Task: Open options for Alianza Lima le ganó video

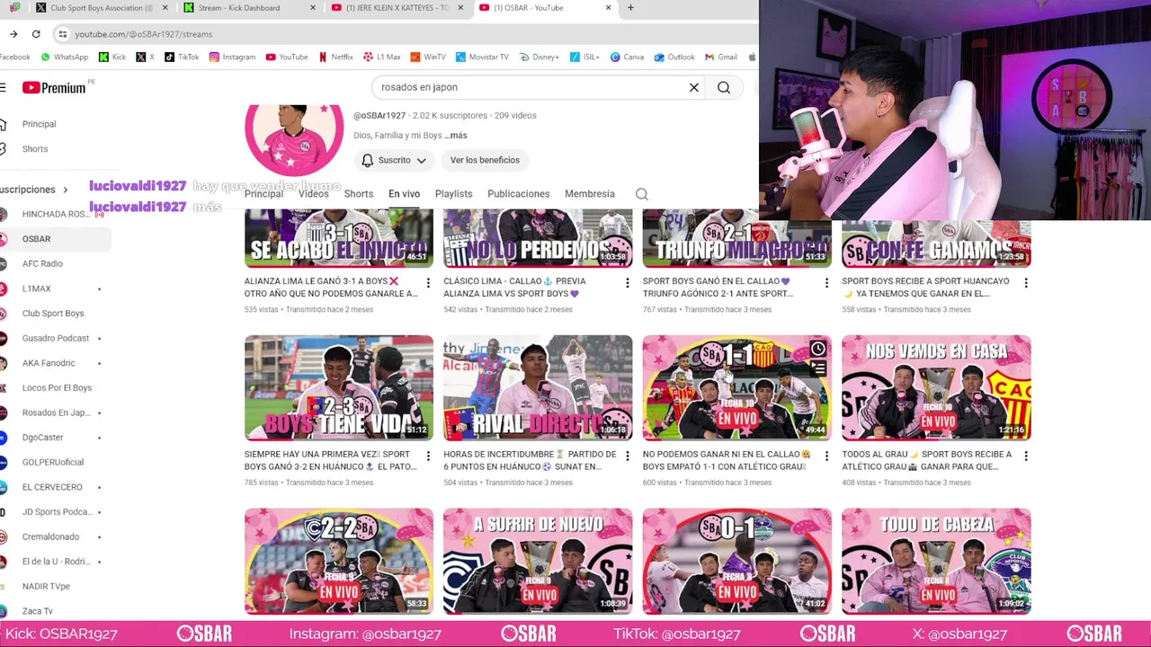Action: tap(428, 283)
